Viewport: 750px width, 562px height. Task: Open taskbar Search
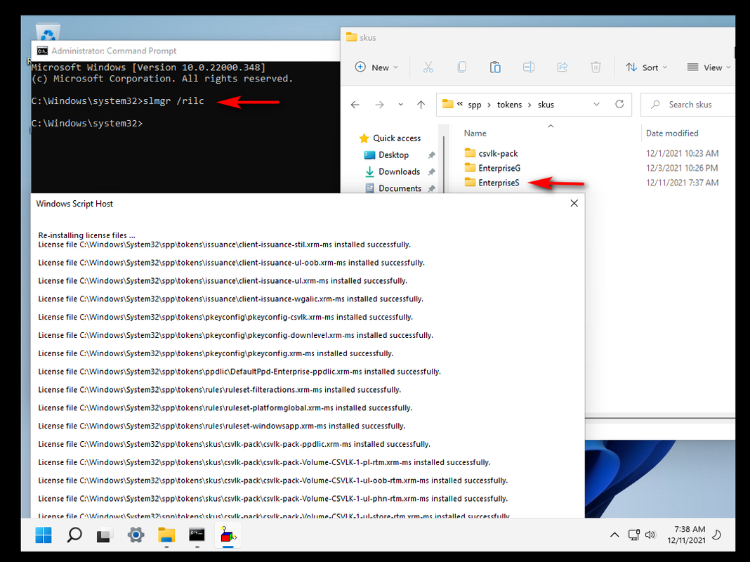coord(74,535)
